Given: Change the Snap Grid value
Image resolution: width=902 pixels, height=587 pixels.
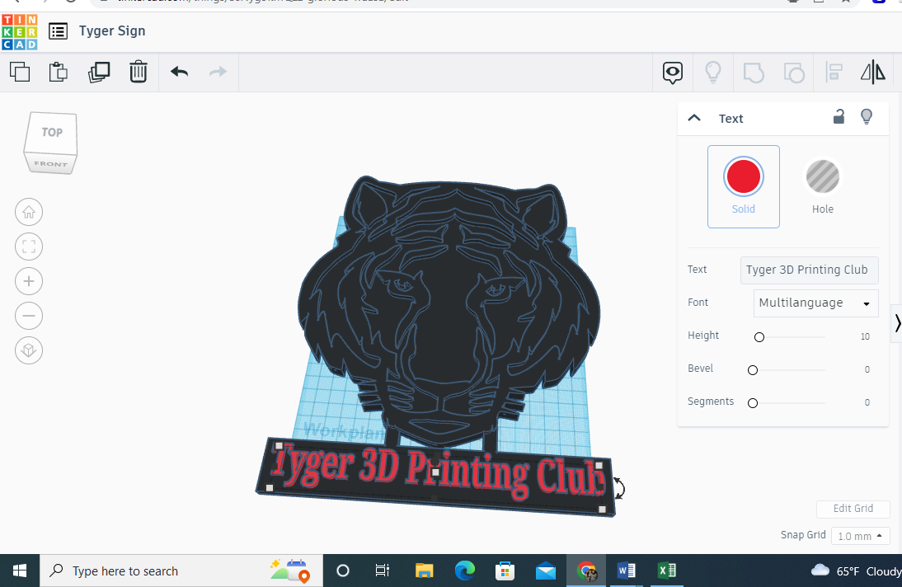Looking at the screenshot, I should (x=861, y=535).
